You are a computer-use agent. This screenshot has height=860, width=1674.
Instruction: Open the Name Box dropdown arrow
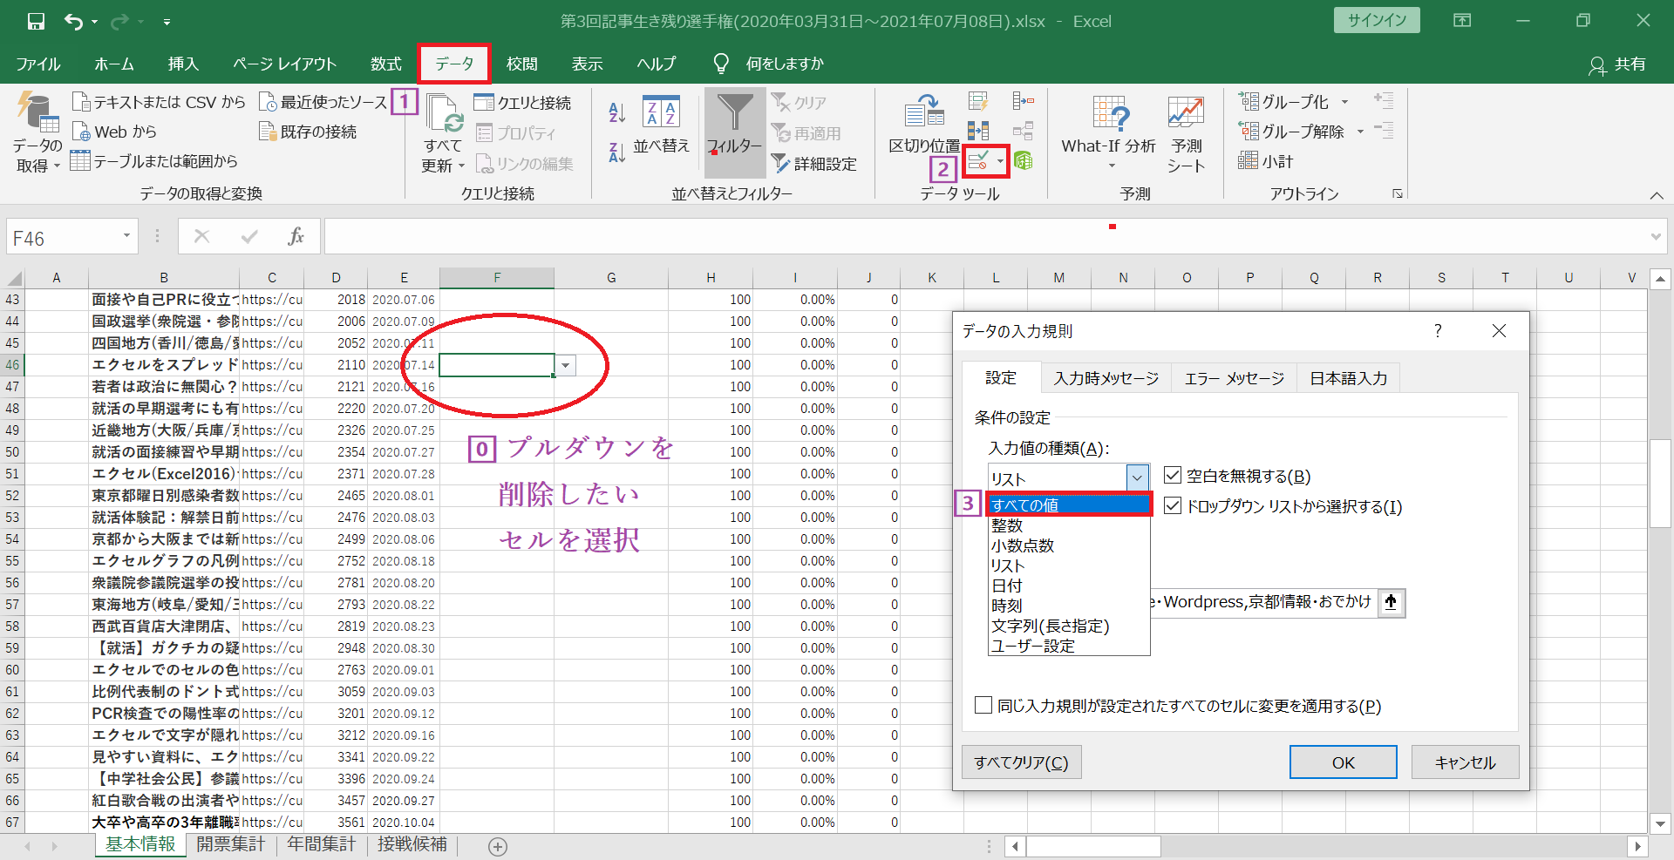(126, 236)
